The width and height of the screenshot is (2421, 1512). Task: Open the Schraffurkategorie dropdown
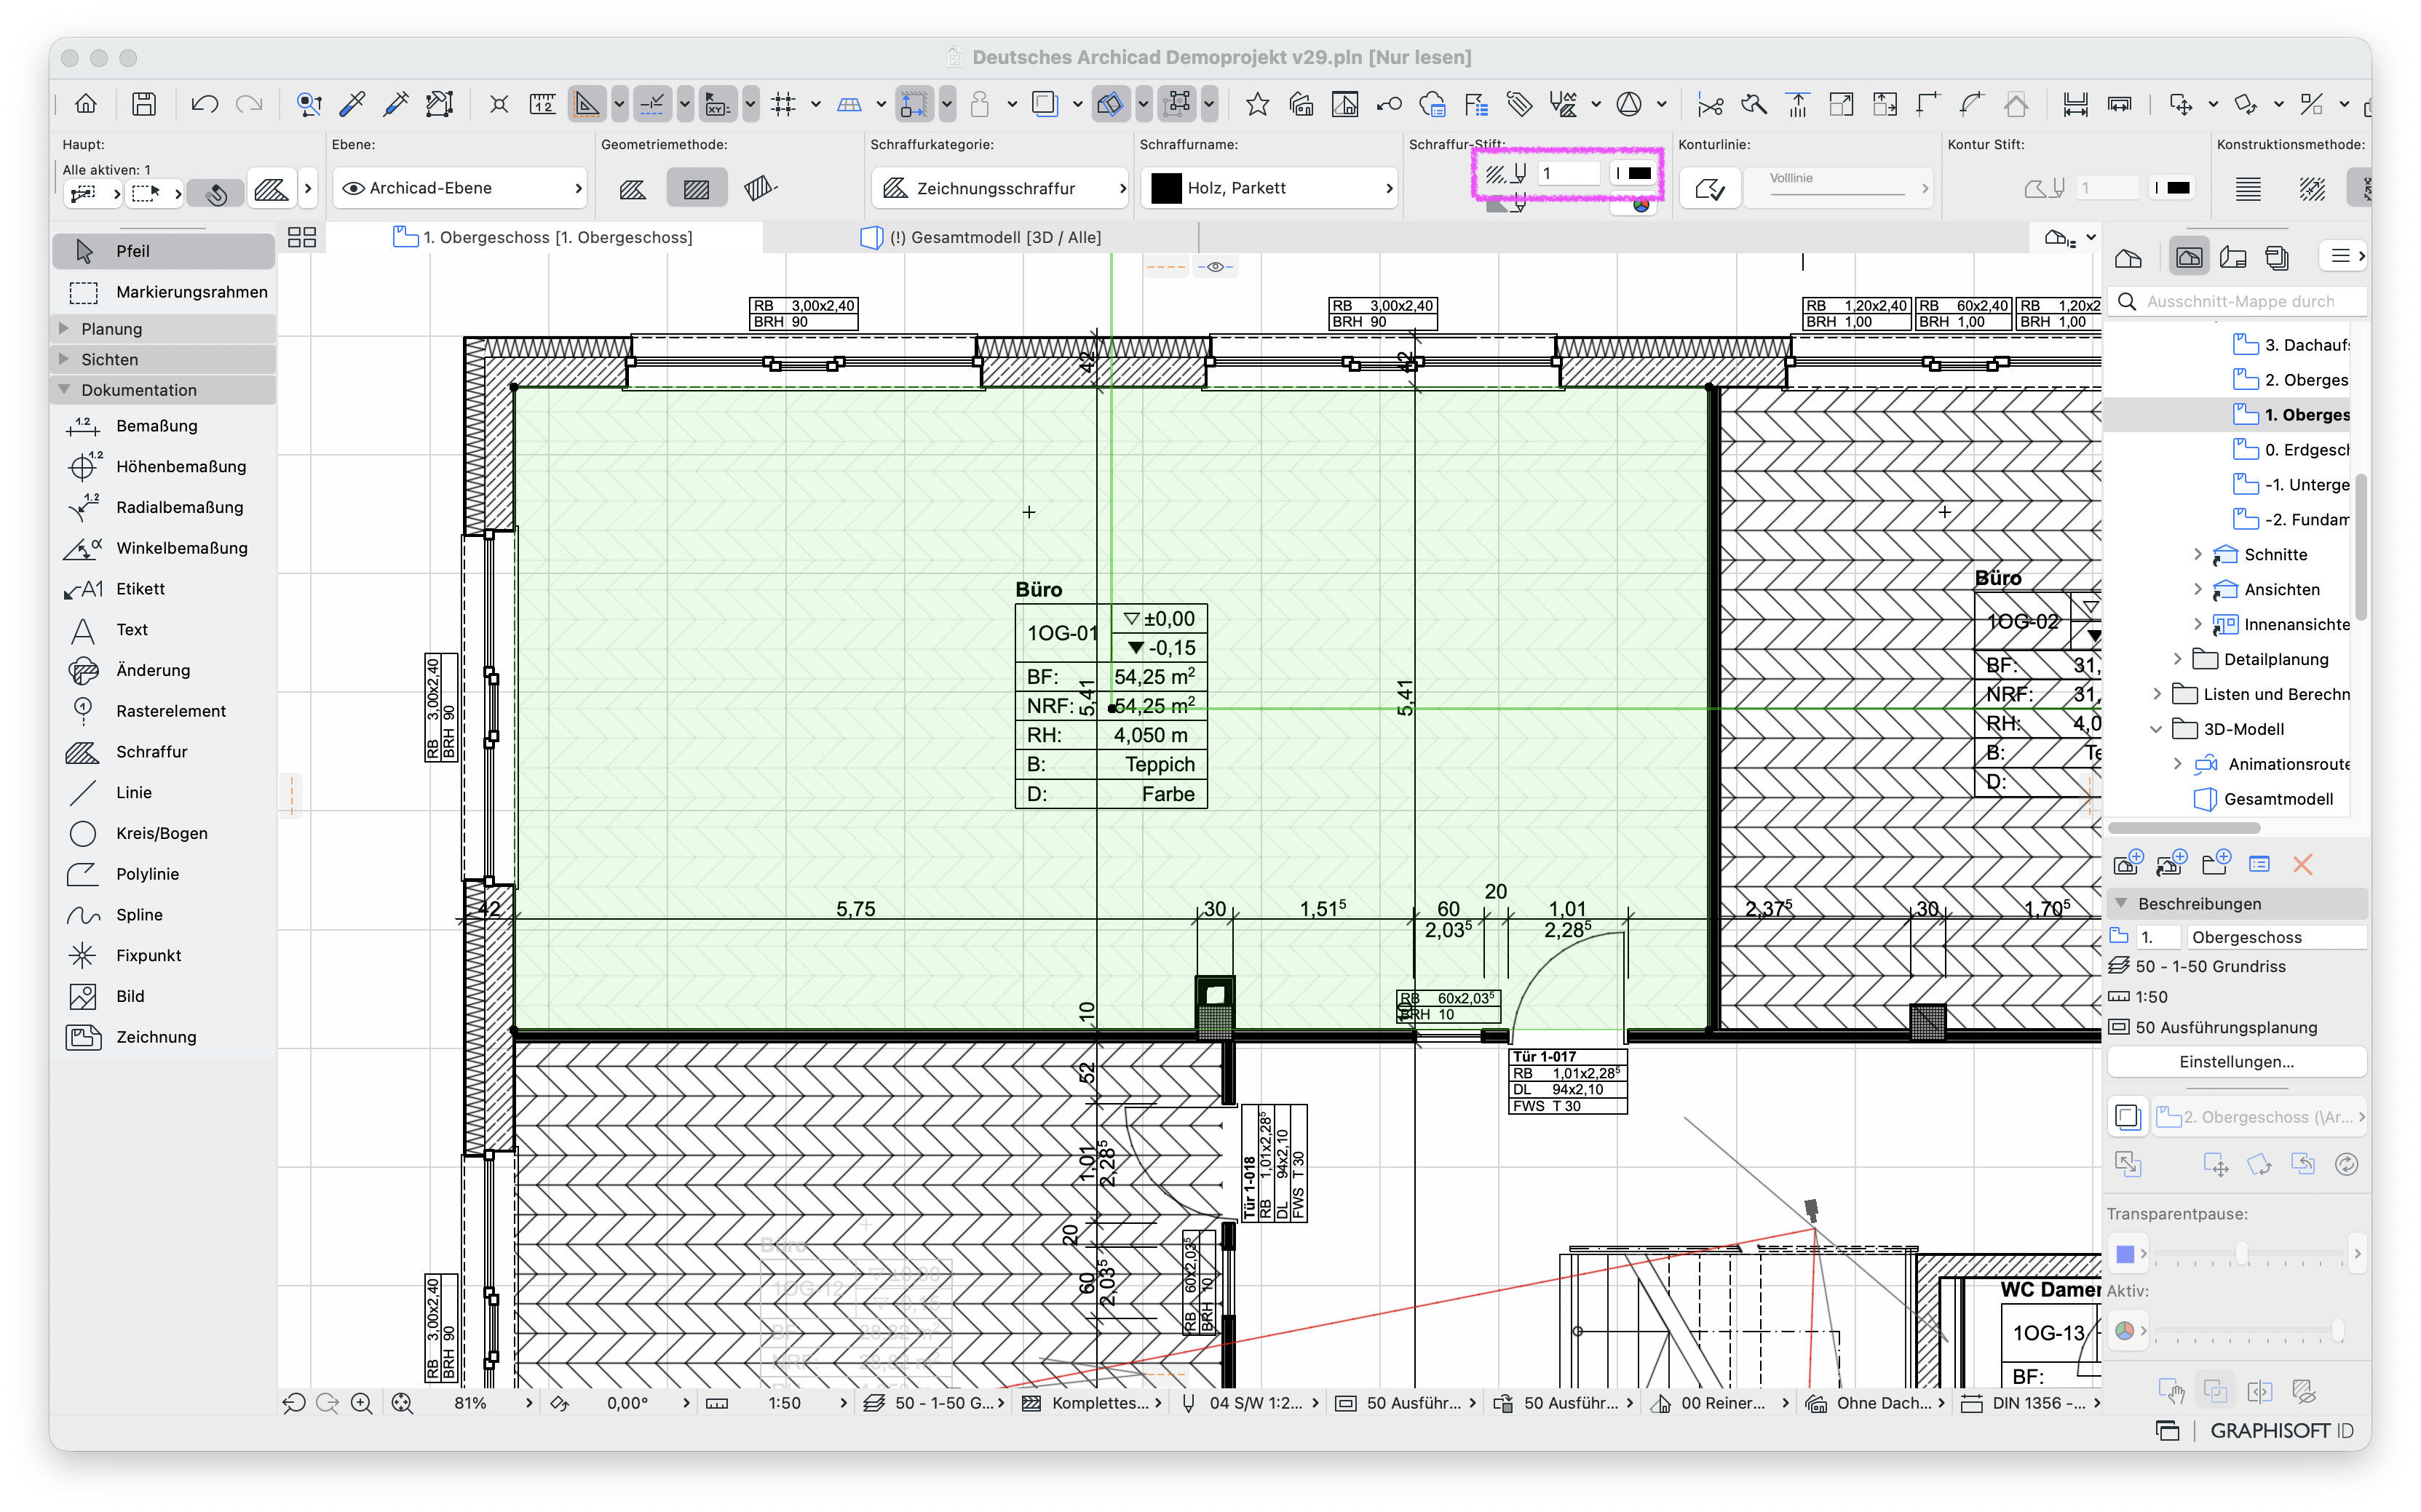point(999,188)
